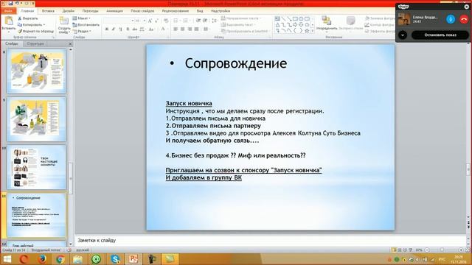Increase list indent level
Screen dimensions: 472x265
click(205, 21)
